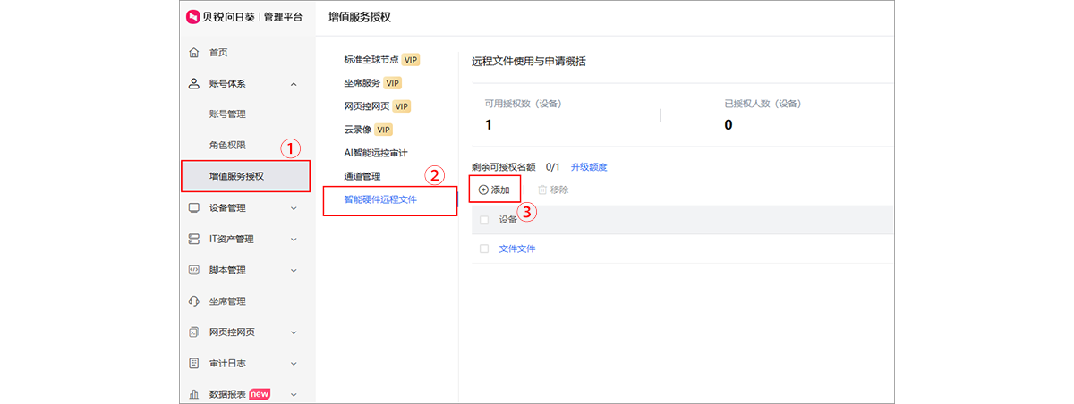The width and height of the screenshot is (1074, 404).
Task: Click the audit log icon
Action: (x=193, y=364)
